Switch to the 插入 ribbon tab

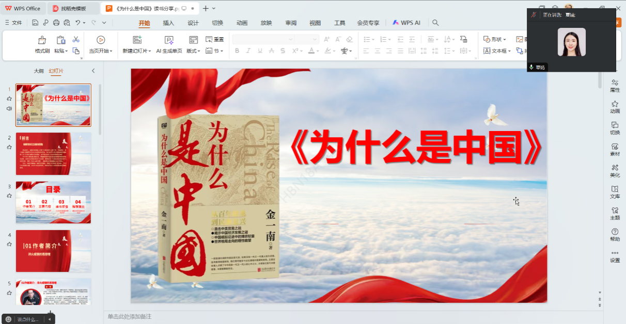click(168, 23)
